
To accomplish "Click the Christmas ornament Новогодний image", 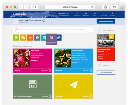I will 22,58.
